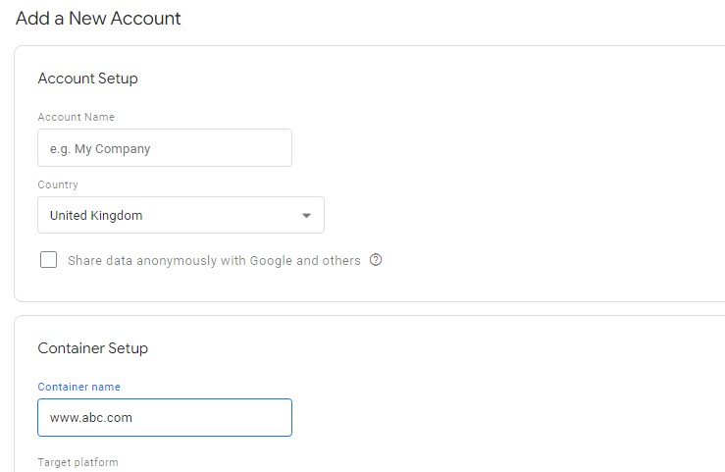Open help for anonymous data sharing

(376, 260)
